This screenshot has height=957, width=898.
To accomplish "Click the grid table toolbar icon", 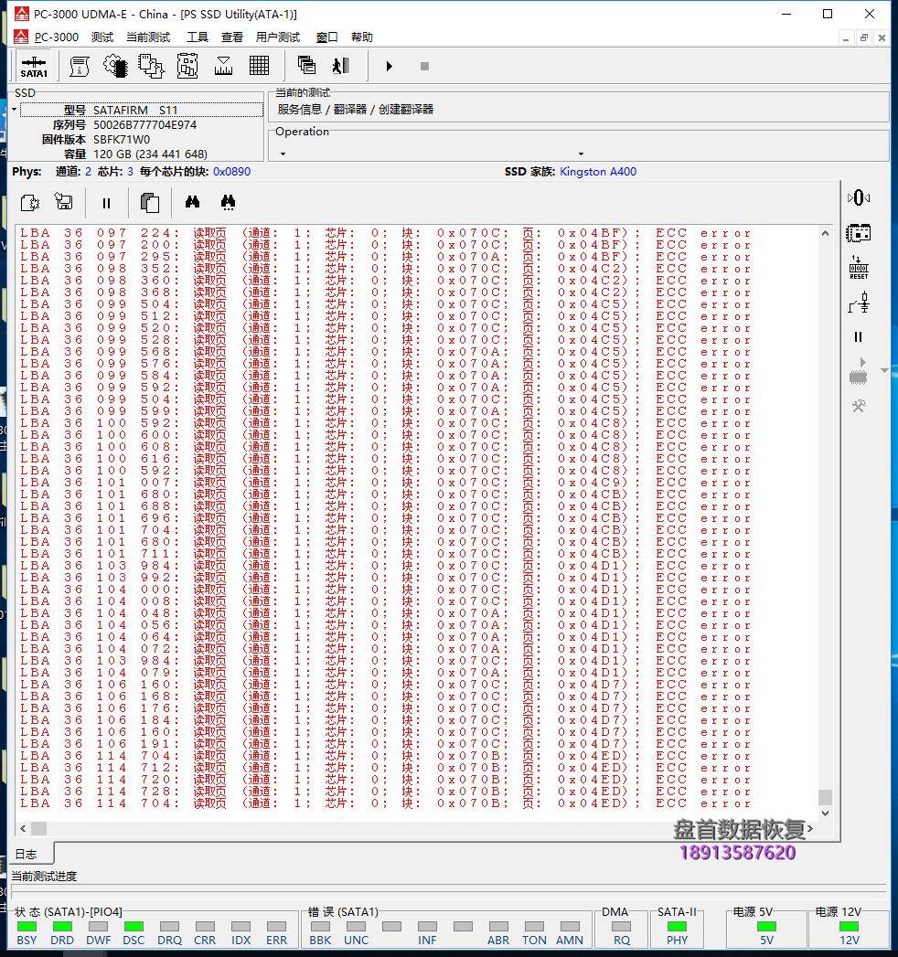I will (259, 66).
